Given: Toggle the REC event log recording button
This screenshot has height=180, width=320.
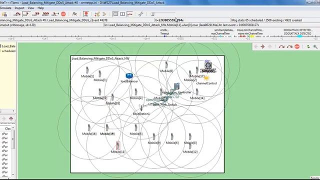Looking at the screenshot, I should click(86, 14).
